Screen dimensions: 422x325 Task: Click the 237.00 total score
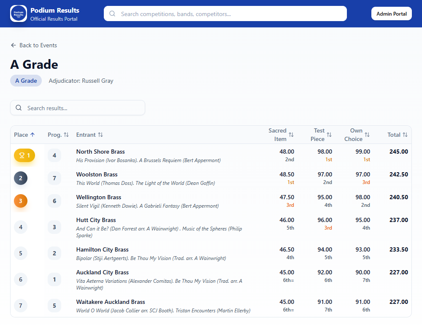pos(399,220)
